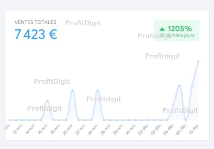Viewport: 214px width, 149px height.
Task: Click the highest data point at 10 déc.
Action: coord(198,61)
